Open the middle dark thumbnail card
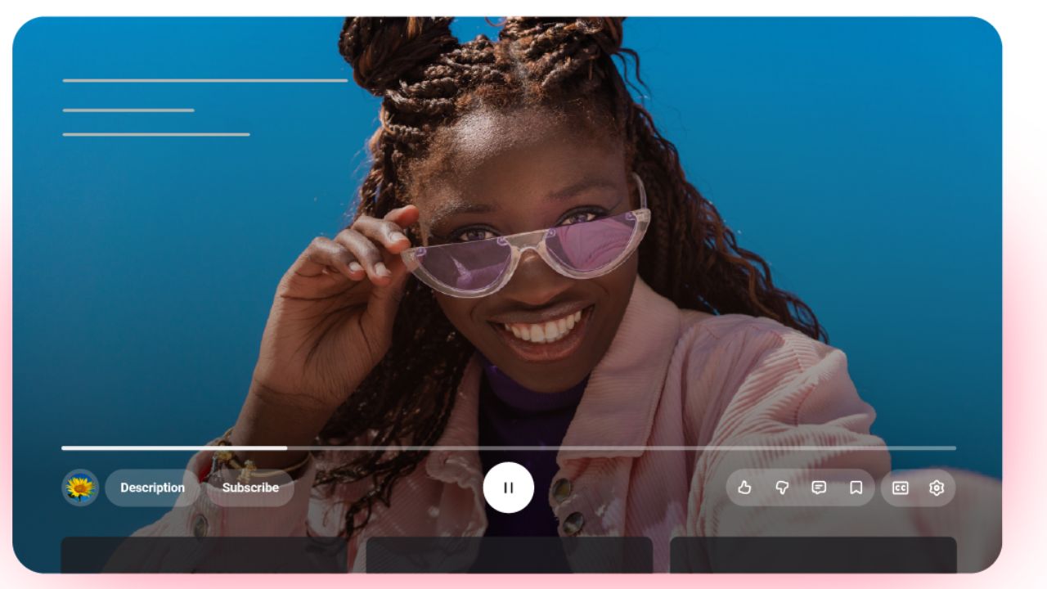 (x=509, y=555)
